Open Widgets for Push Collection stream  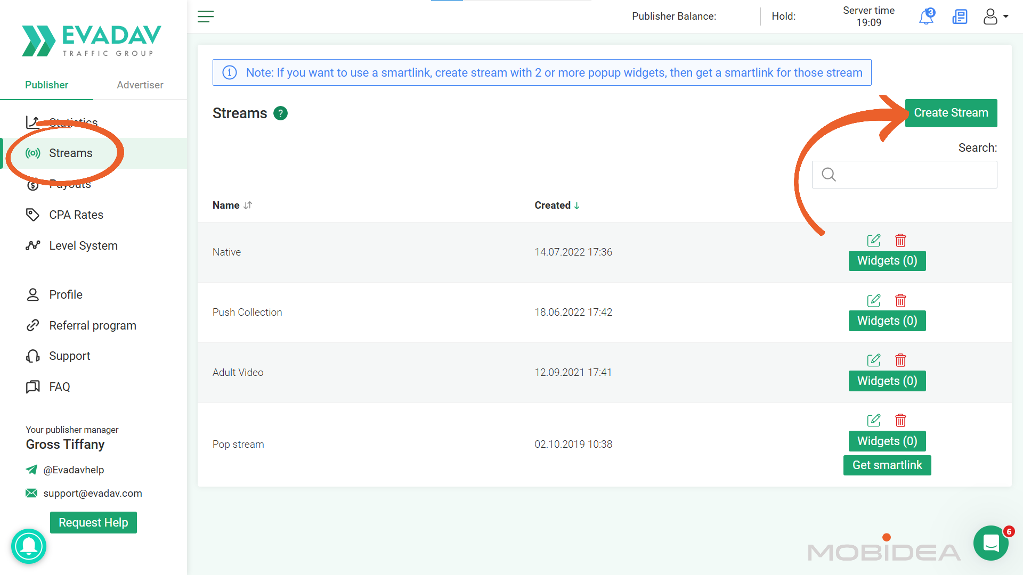[x=887, y=321]
